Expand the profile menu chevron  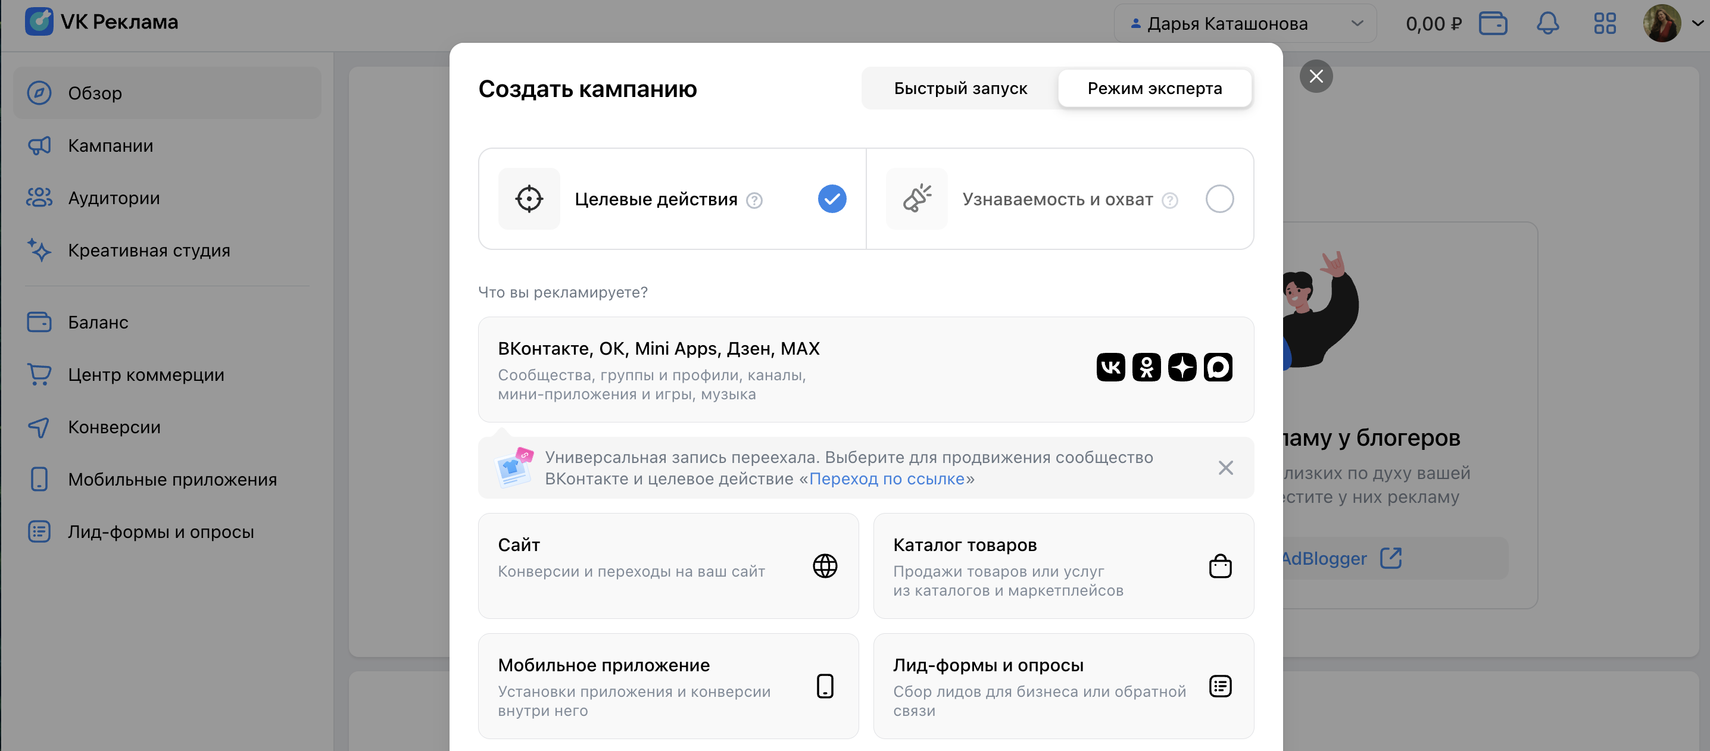pyautogui.click(x=1697, y=23)
